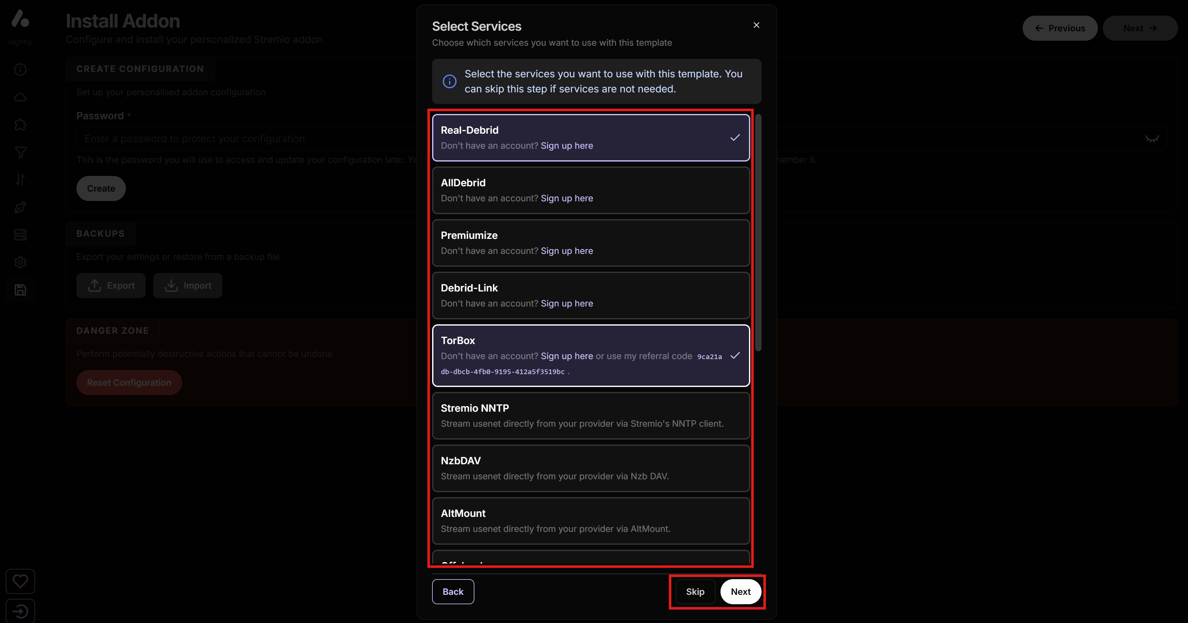Viewport: 1188px width, 623px height.
Task: Click the Select Services dialog title
Action: (x=476, y=26)
